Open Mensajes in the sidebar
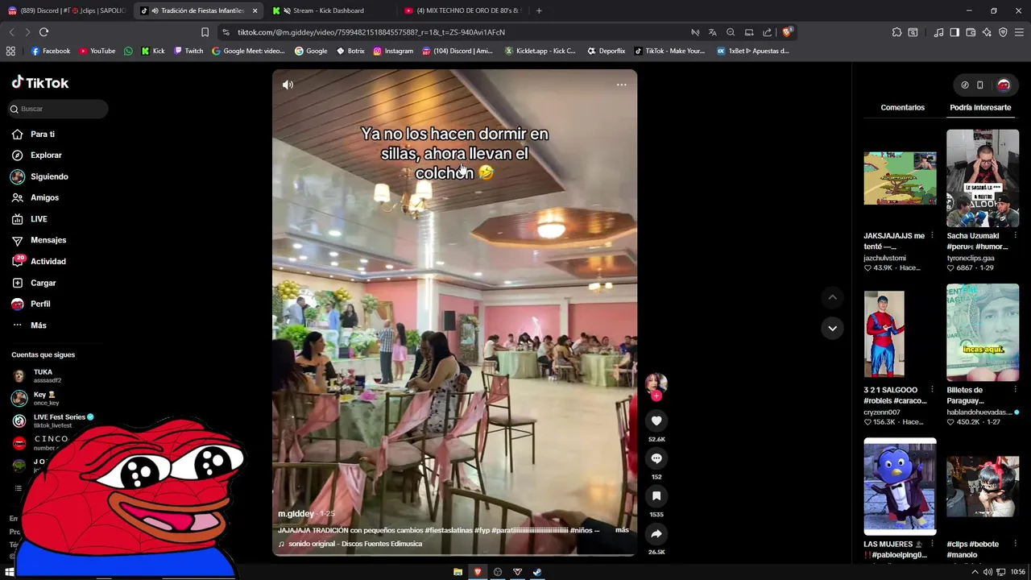 (x=48, y=240)
